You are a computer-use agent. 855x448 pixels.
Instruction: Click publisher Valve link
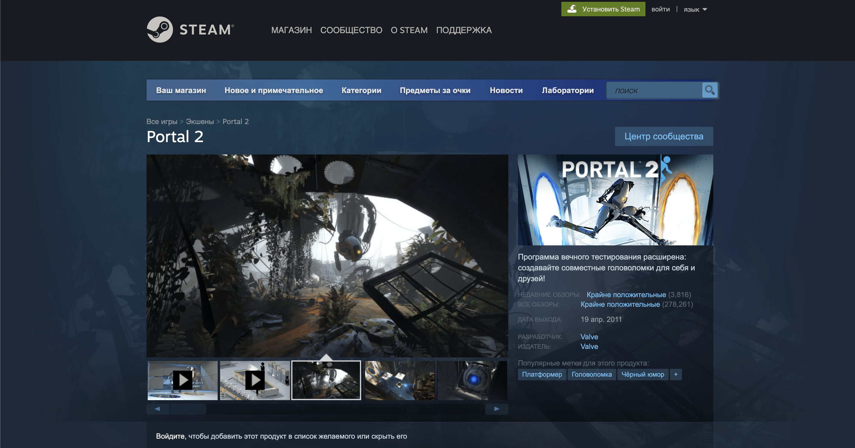pos(589,346)
